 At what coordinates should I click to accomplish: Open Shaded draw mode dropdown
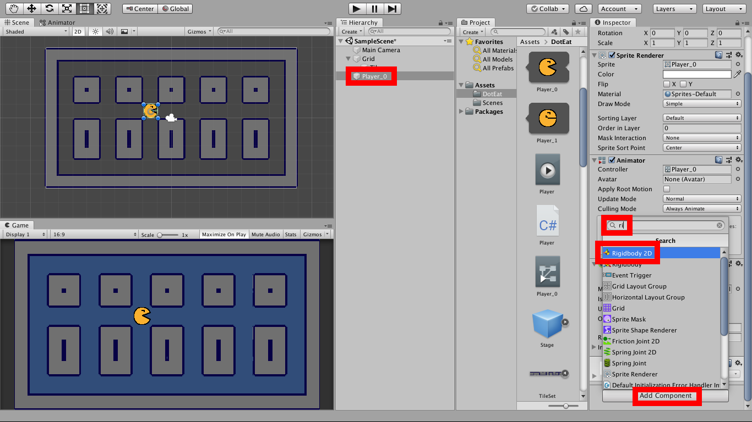[x=36, y=31]
